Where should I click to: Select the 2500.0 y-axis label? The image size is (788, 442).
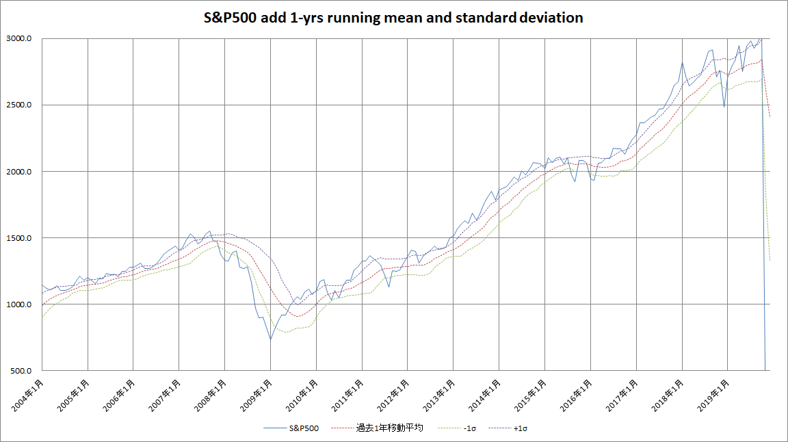(x=19, y=105)
